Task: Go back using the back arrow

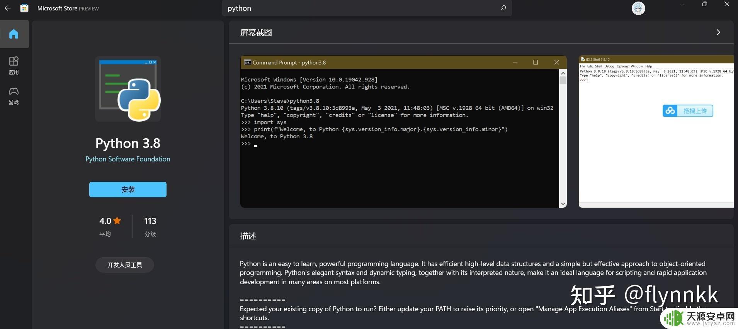Action: [7, 8]
